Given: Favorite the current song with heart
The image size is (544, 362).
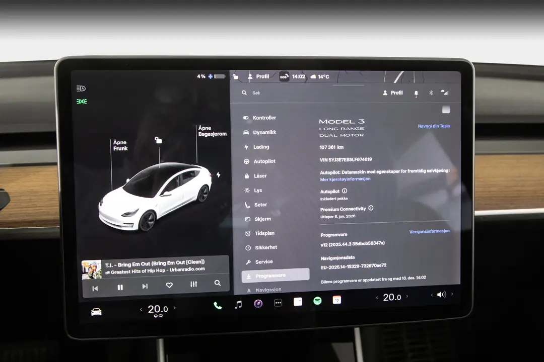Looking at the screenshot, I should tap(169, 285).
